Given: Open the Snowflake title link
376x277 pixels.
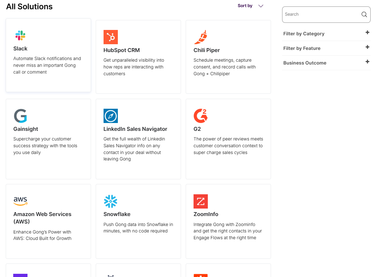Looking at the screenshot, I should click(117, 214).
